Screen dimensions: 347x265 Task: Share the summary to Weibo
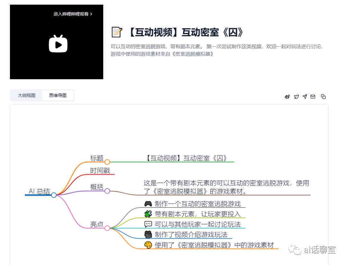click(287, 97)
